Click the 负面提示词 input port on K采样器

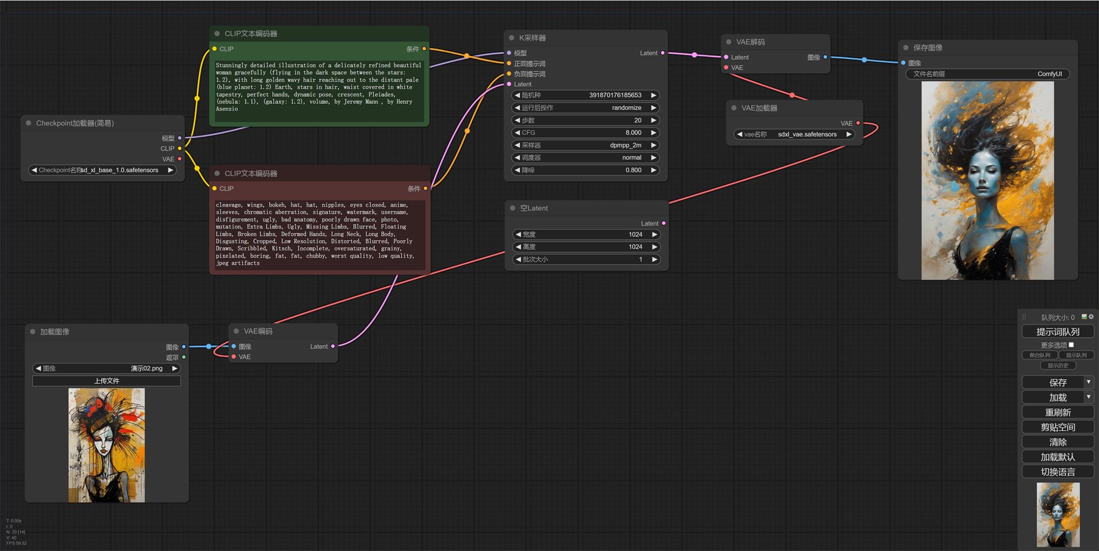[x=509, y=74]
